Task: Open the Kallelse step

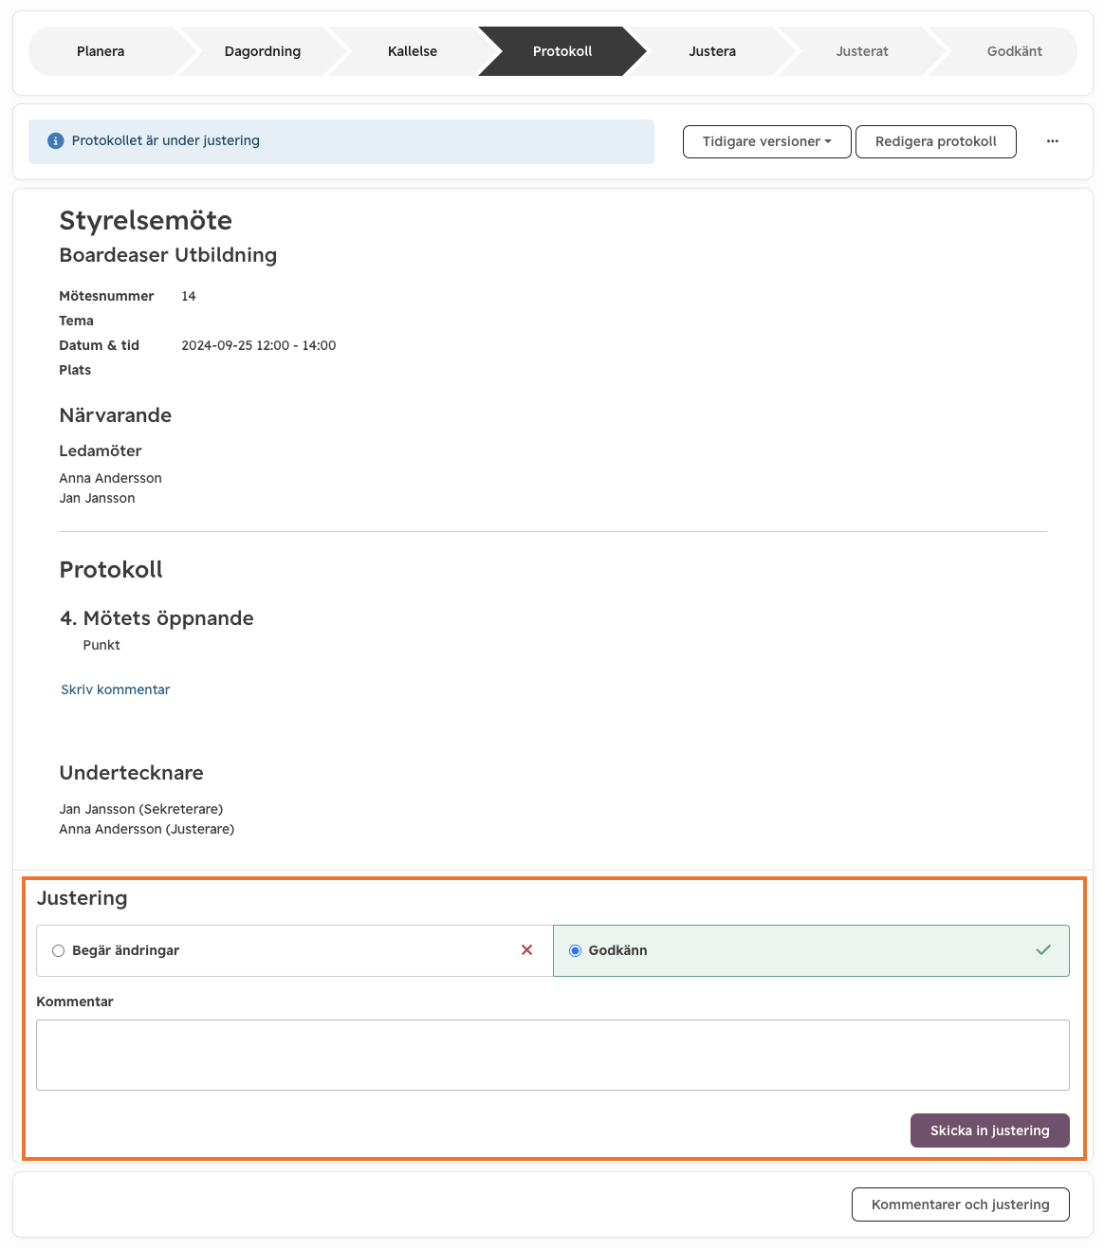Action: pos(413,51)
